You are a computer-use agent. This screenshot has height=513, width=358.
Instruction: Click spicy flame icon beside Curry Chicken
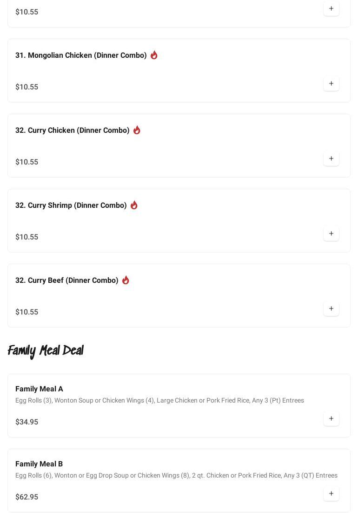click(137, 130)
